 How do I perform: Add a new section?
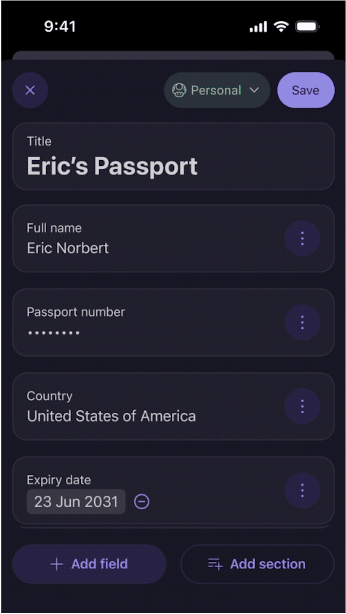(257, 564)
